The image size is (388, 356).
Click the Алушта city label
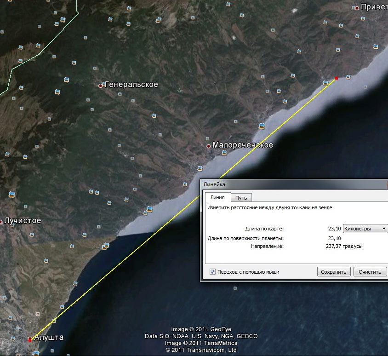click(48, 338)
